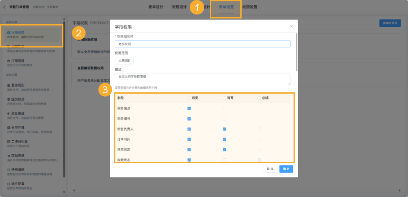Click the 字段 column header

tap(120, 98)
